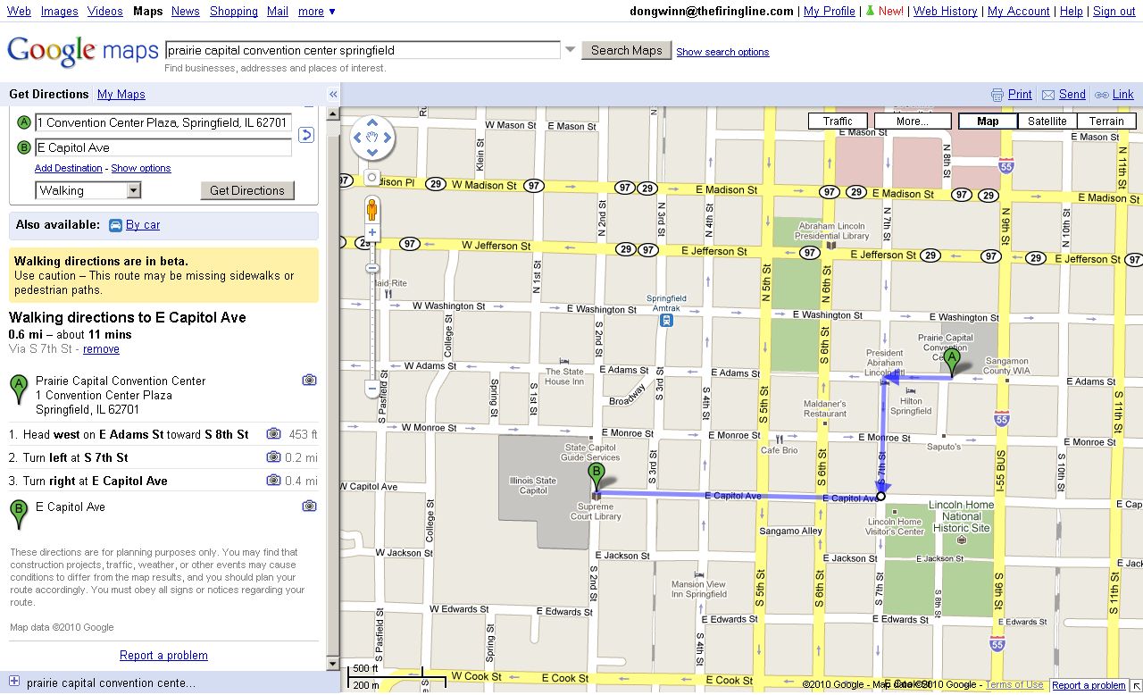This screenshot has height=695, width=1143.
Task: Open the Web link in top bar
Action: (x=19, y=12)
